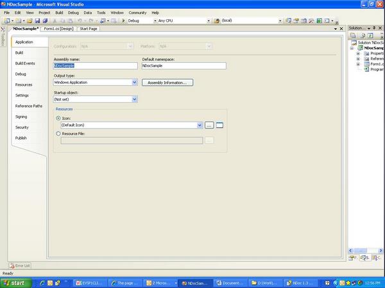Open the Startup object dropdown
Screen dimensions: 385x288
[135, 99]
